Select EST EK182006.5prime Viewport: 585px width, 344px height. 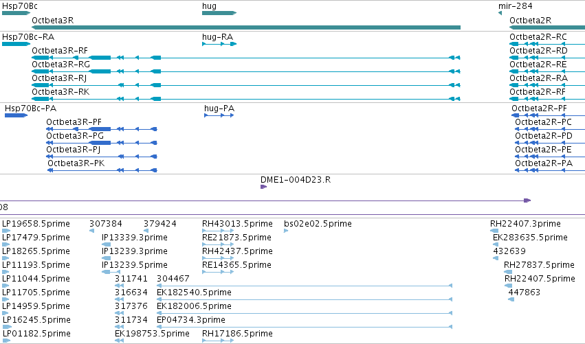[x=194, y=307]
